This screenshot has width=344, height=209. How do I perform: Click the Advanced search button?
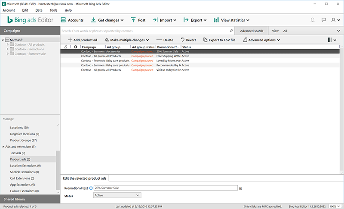coord(252,31)
